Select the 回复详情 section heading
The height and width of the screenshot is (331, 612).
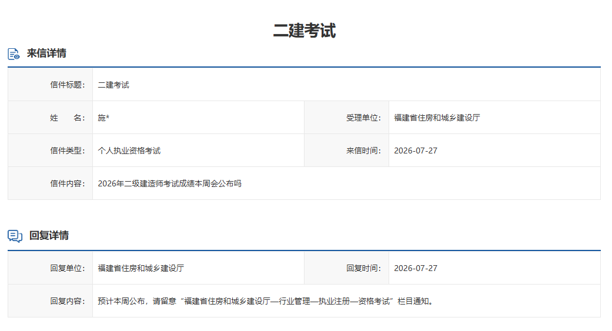coord(49,235)
